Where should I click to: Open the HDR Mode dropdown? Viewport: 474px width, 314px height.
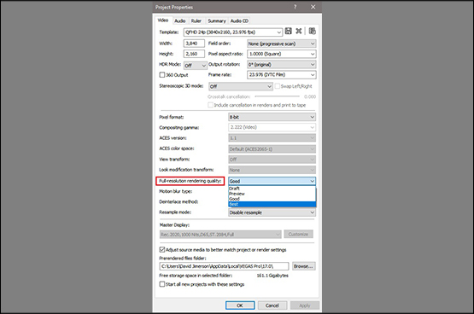point(196,65)
